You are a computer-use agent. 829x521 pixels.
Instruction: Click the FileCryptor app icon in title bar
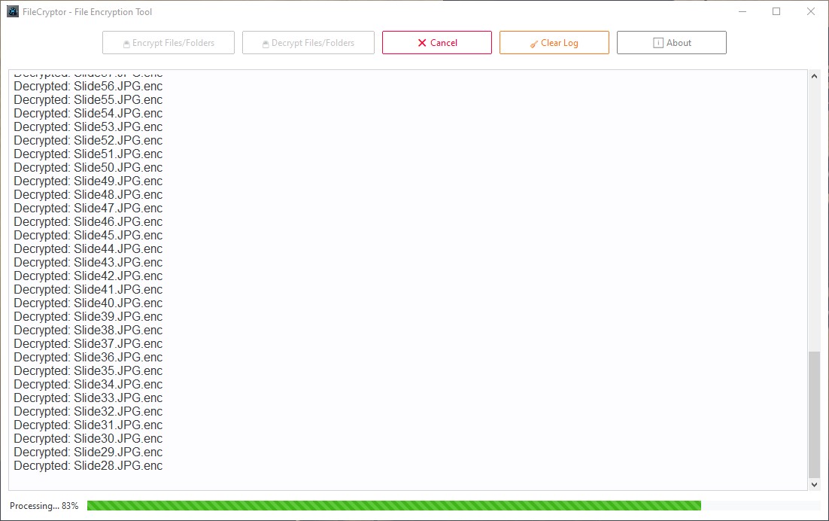[13, 11]
